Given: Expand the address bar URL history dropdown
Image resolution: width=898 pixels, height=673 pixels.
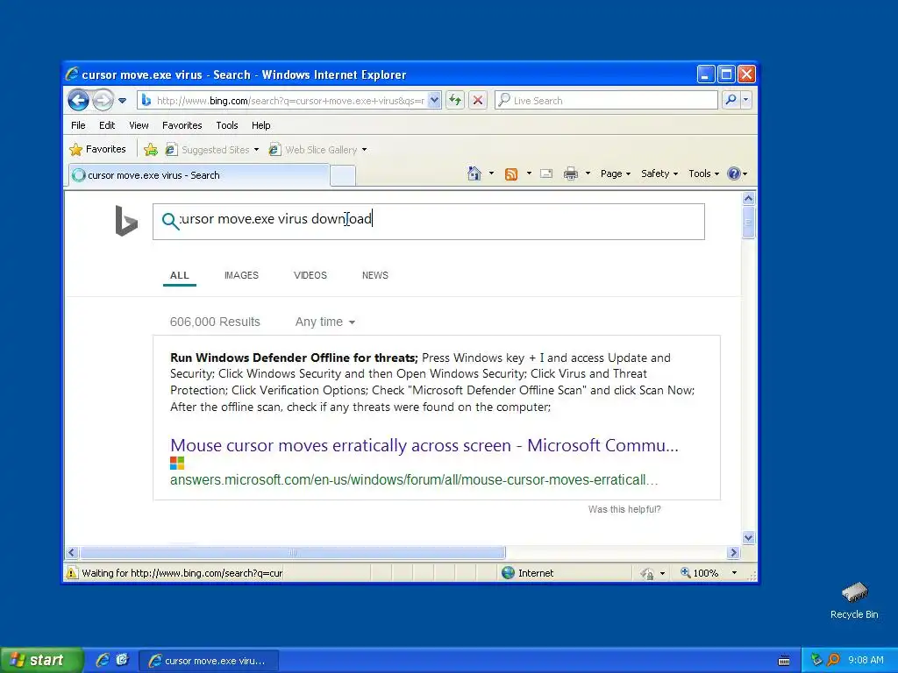Looking at the screenshot, I should coord(434,100).
